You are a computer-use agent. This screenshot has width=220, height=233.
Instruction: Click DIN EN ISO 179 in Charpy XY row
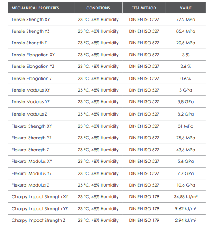(144, 197)
